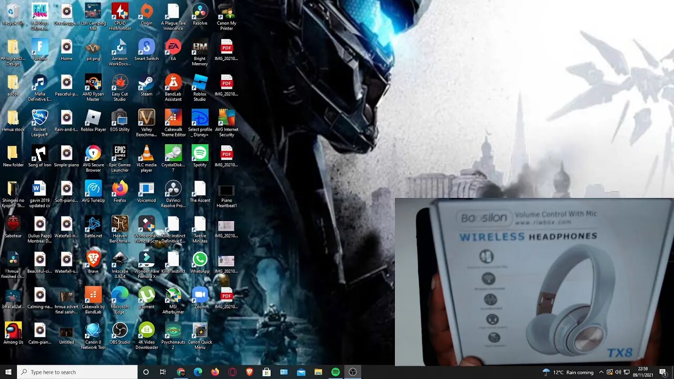This screenshot has width=674, height=379.
Task: Launch the Epic Games Launcher shortcut
Action: 120,158
